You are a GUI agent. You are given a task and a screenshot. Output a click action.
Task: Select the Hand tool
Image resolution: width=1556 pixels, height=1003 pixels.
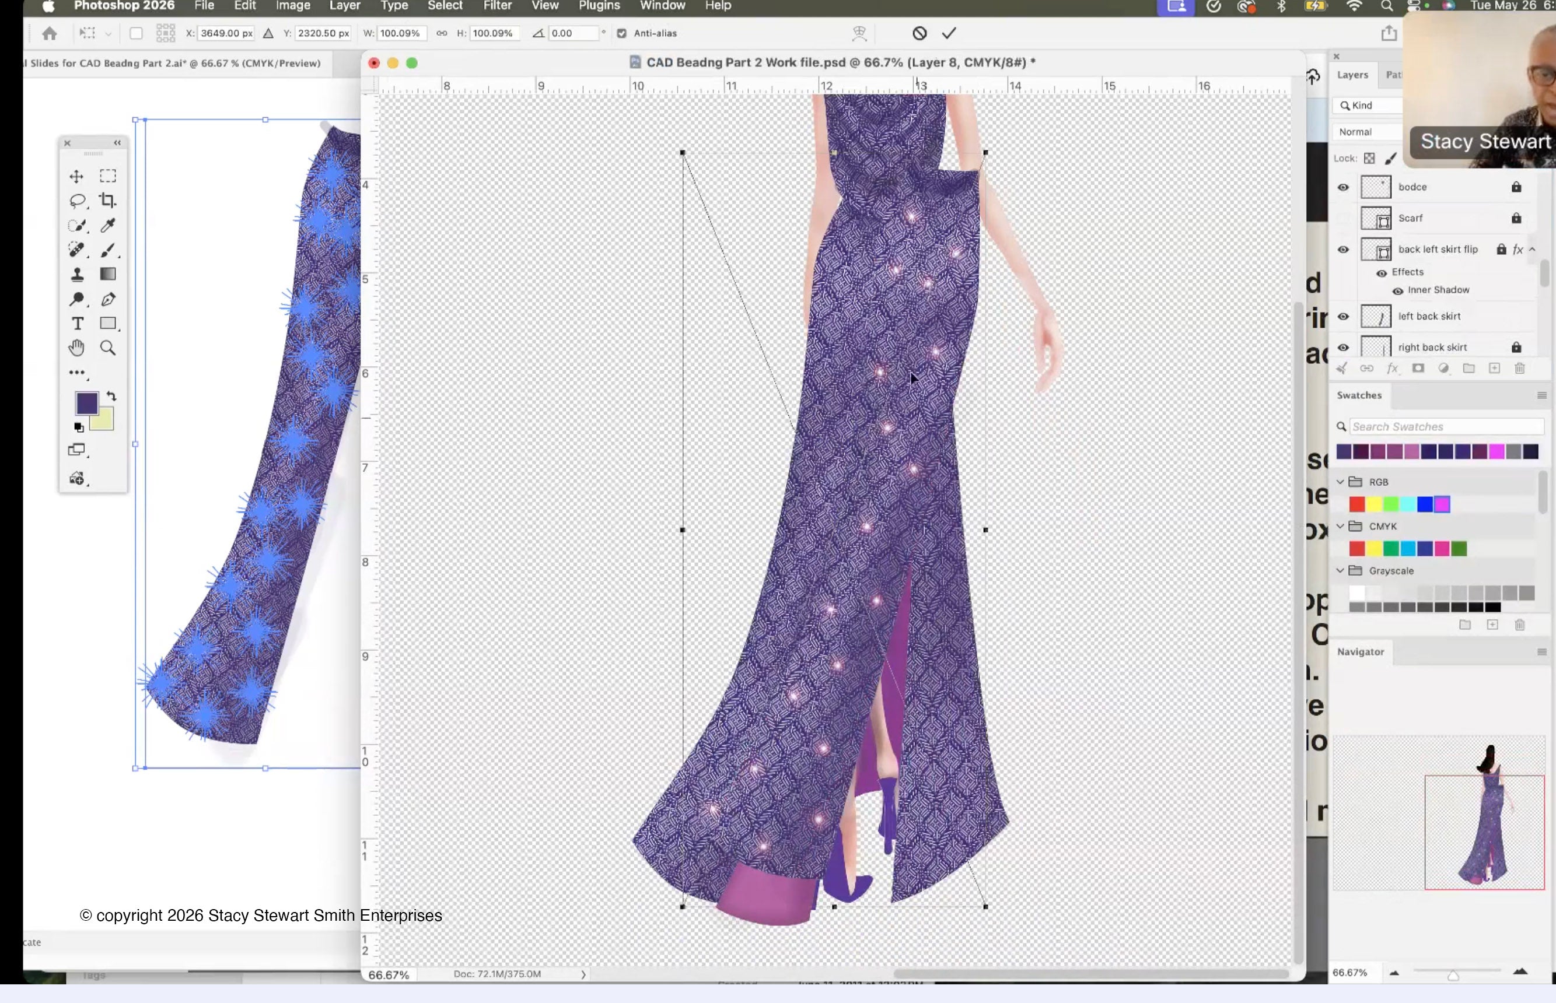[x=77, y=348]
